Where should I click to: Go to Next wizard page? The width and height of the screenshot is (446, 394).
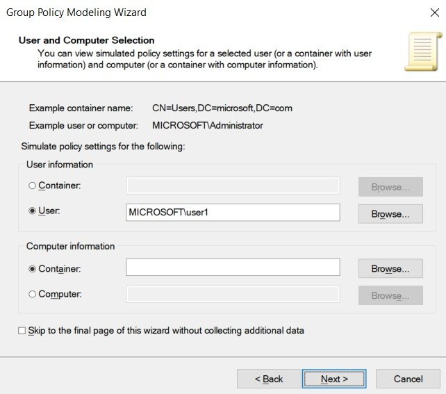[x=334, y=379]
